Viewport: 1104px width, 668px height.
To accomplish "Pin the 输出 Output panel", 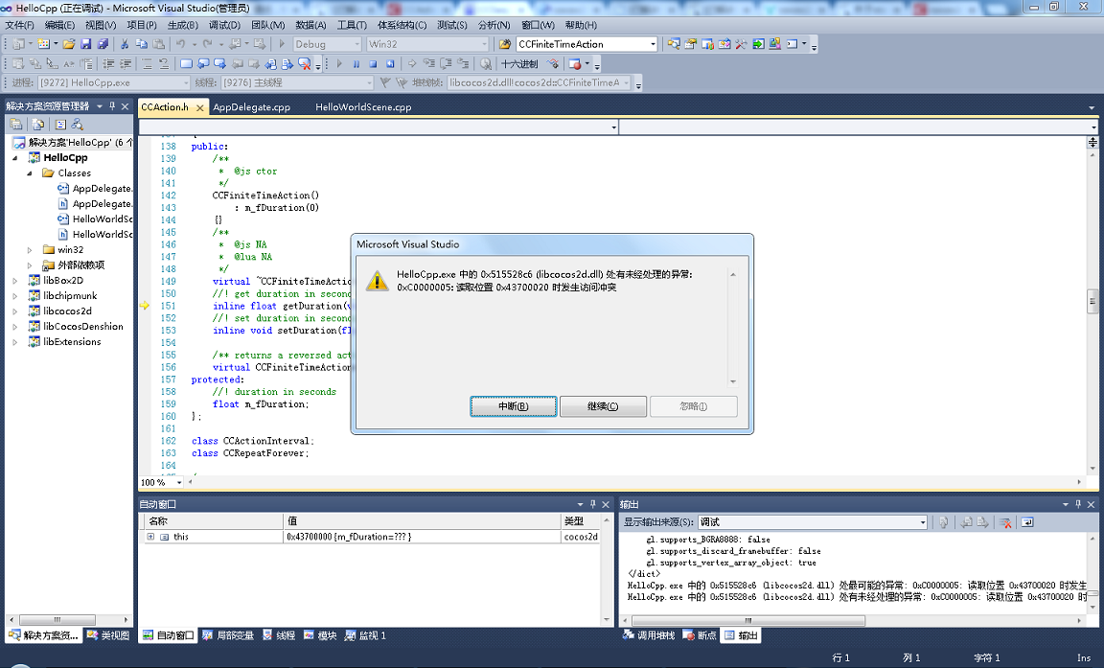I will [x=1078, y=504].
